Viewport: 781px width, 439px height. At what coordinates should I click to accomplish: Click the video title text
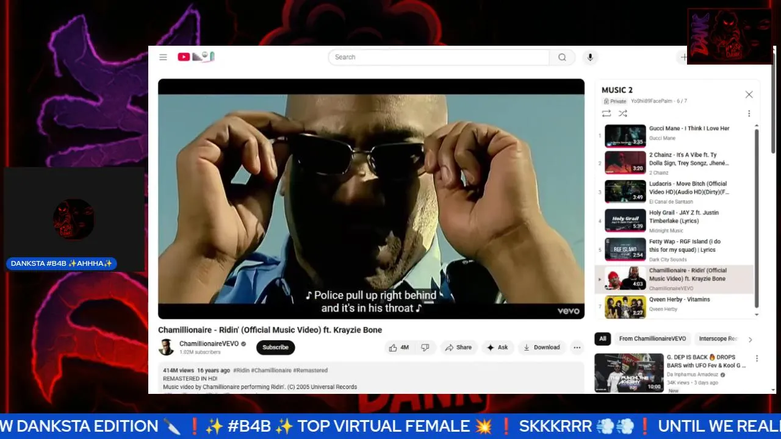(x=270, y=330)
